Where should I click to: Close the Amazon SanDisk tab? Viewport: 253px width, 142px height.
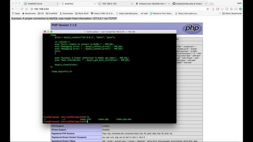pos(169,4)
